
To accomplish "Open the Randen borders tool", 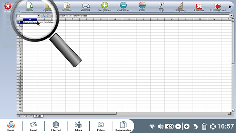I will pos(199,6).
